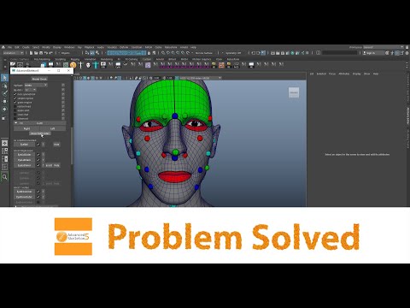Toggle second checked option in AdvancedSkeleton list
This screenshot has height=308, width=410.
[x=15, y=98]
